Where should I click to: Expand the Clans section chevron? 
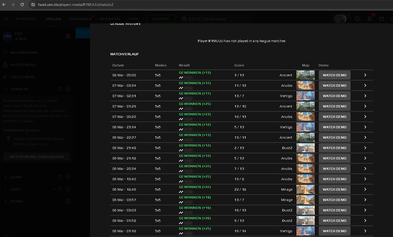click(x=5, y=177)
